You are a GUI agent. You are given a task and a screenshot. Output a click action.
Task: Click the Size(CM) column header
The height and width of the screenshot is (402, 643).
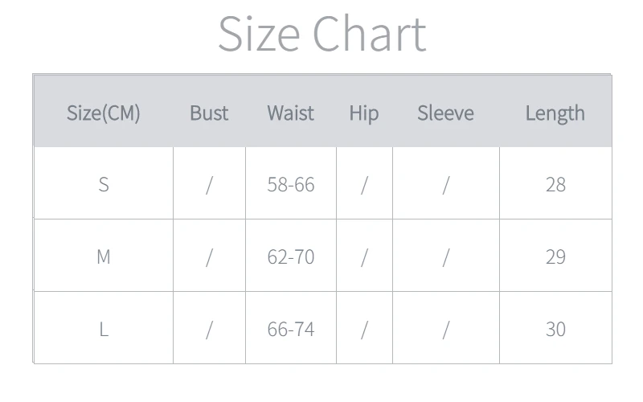click(103, 113)
